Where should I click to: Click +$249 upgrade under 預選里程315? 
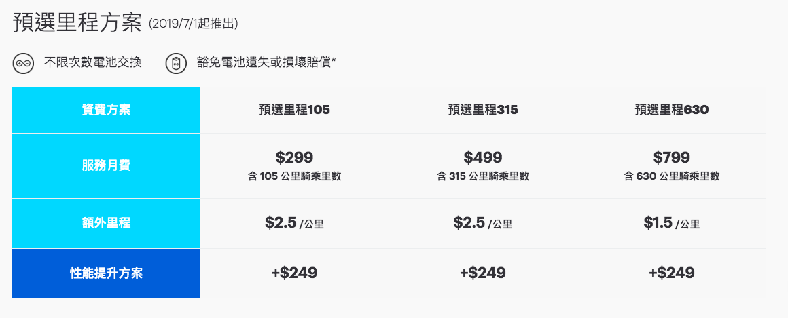pos(483,273)
